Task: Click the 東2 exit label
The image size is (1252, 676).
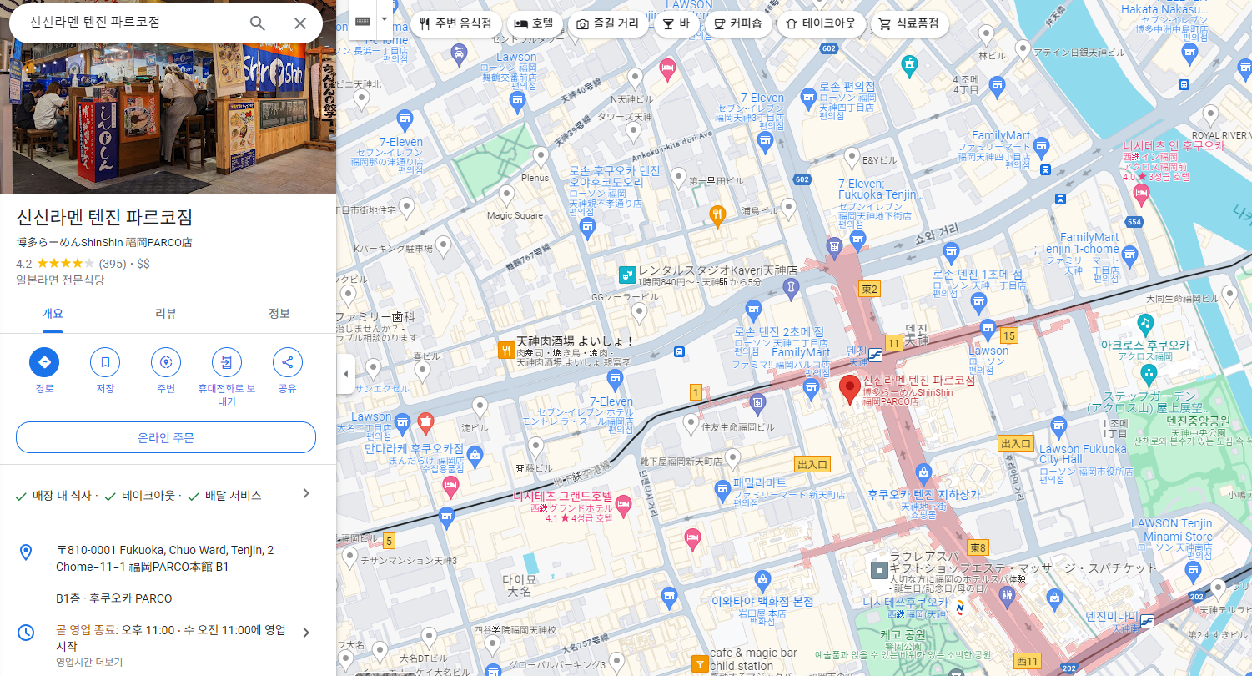Action: coord(870,288)
